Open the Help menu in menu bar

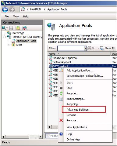pyautogui.click(x=26, y=16)
